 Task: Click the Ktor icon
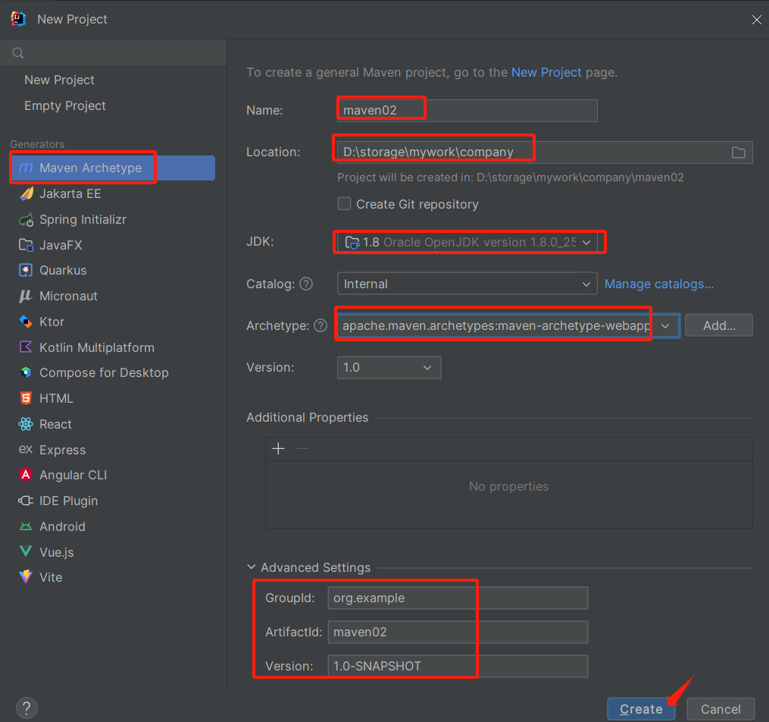(x=26, y=322)
